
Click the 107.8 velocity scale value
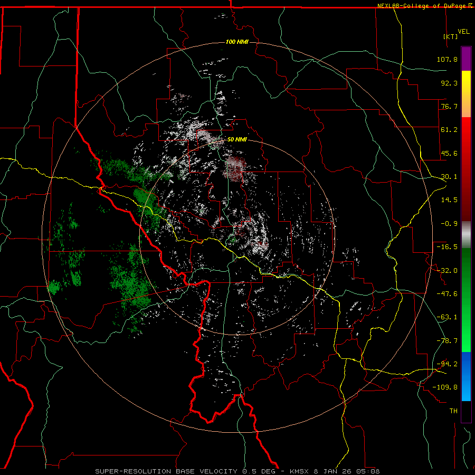pos(447,59)
